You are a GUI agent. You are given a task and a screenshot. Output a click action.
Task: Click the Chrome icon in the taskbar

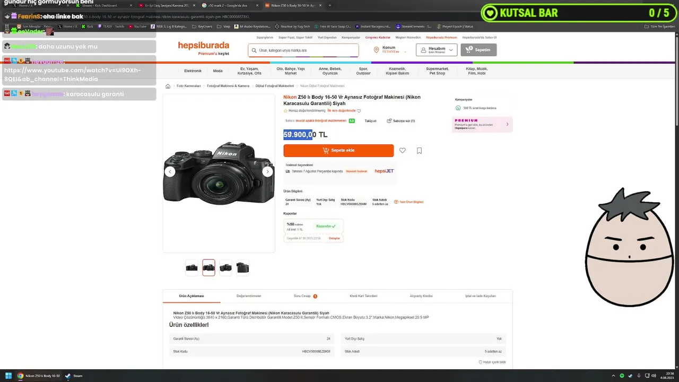pyautogui.click(x=20, y=376)
